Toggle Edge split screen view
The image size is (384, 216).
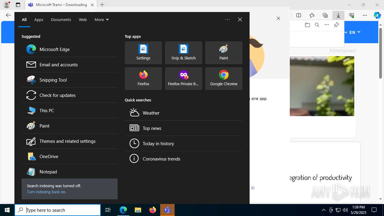298,15
